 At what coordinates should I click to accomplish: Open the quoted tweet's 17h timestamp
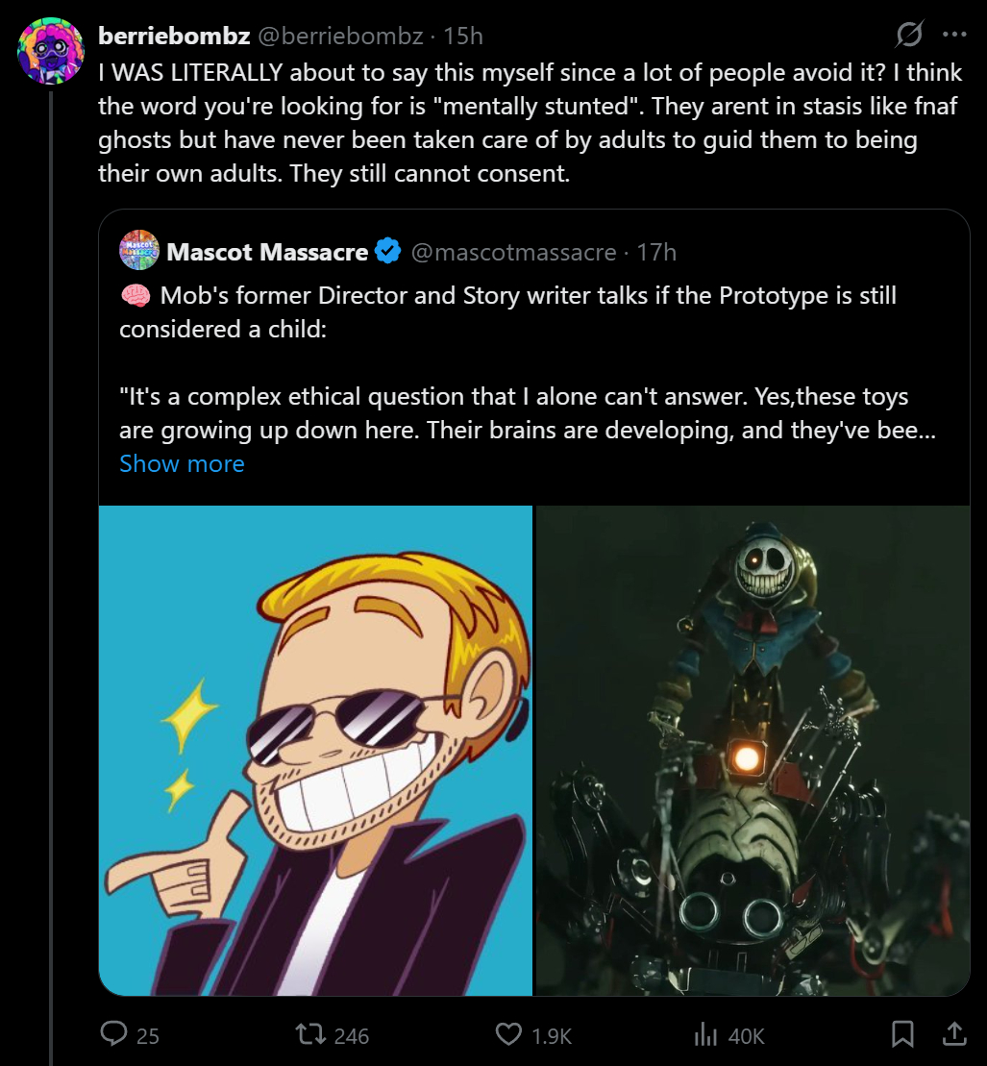pyautogui.click(x=656, y=252)
